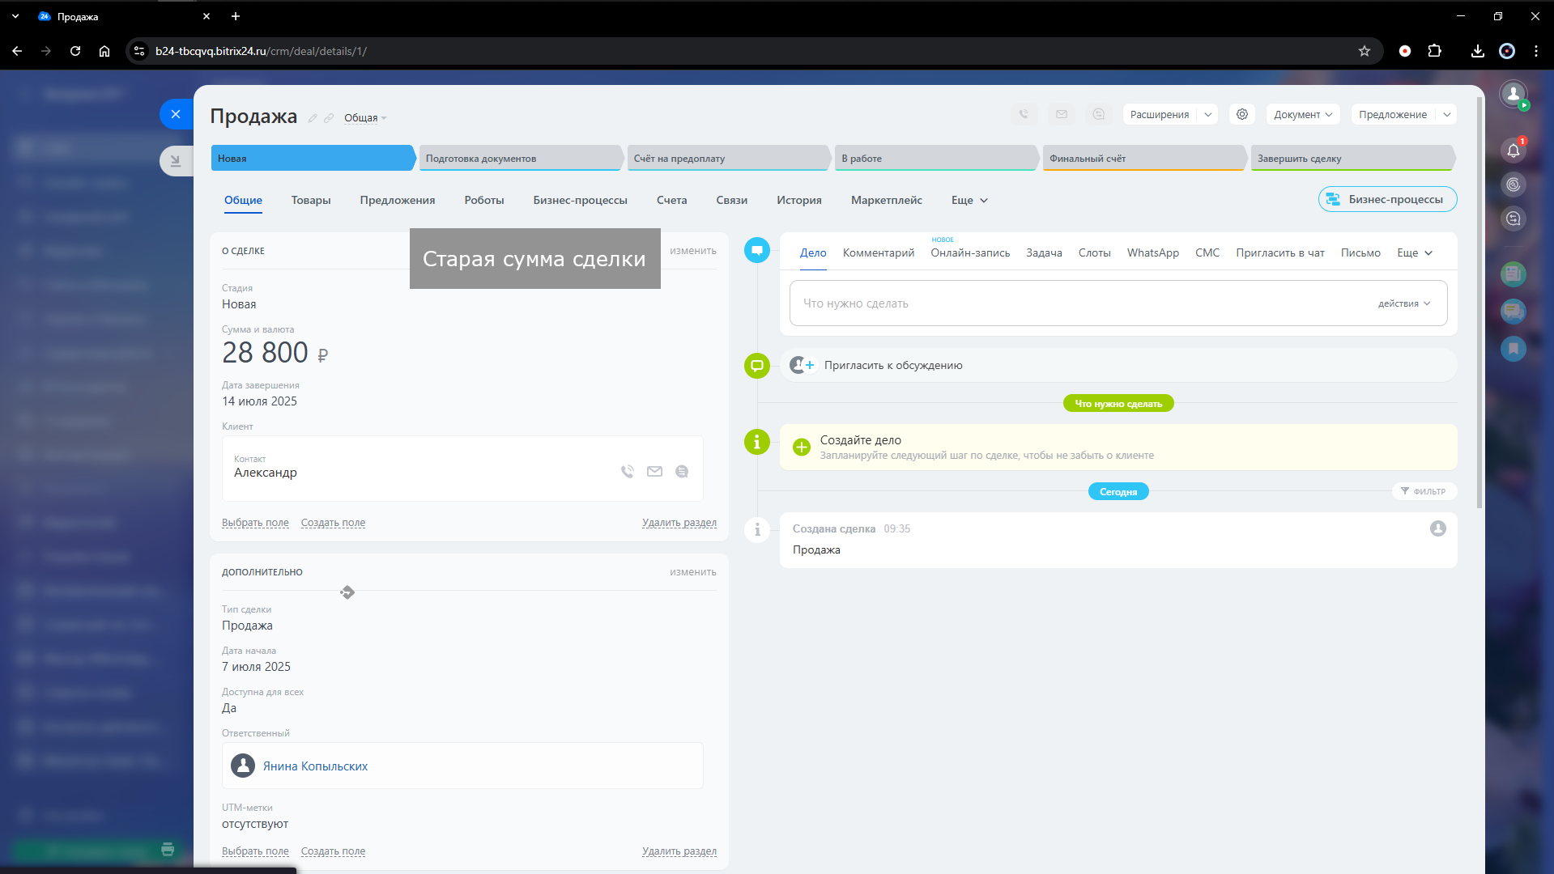Click the collapse slider arrow icon under the close button
1554x874 pixels.
tap(175, 160)
